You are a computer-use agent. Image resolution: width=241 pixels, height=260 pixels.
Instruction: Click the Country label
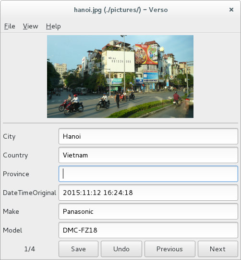[x=15, y=156]
